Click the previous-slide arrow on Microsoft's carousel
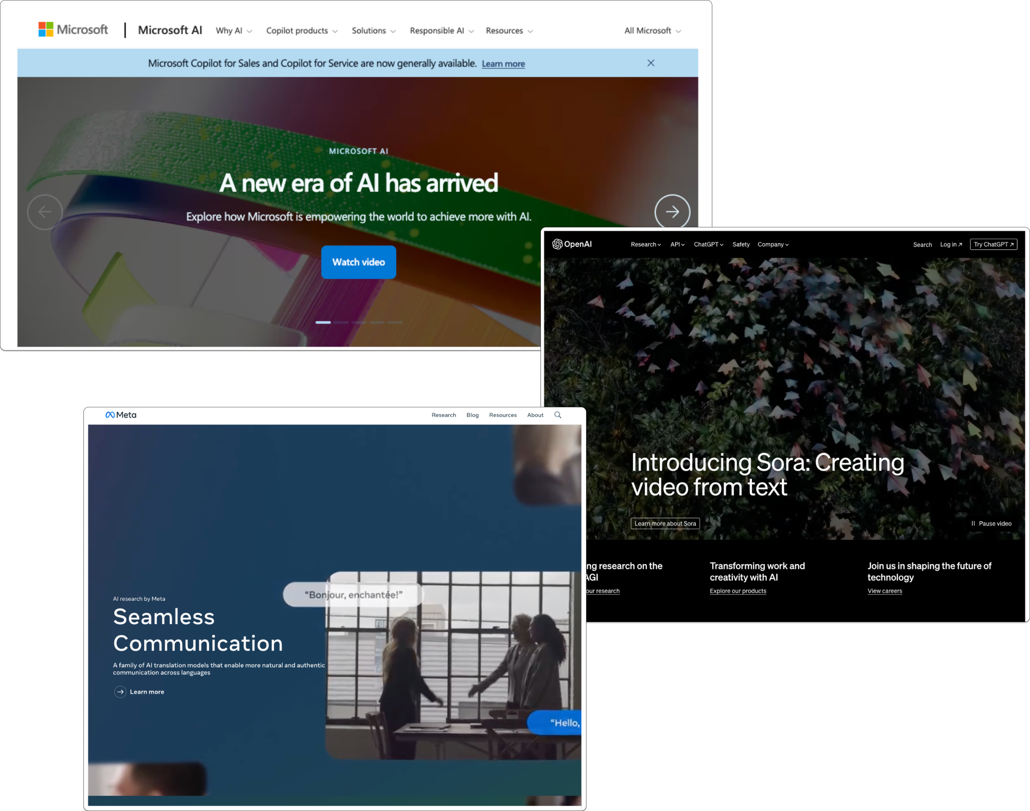1030x811 pixels. [x=44, y=212]
